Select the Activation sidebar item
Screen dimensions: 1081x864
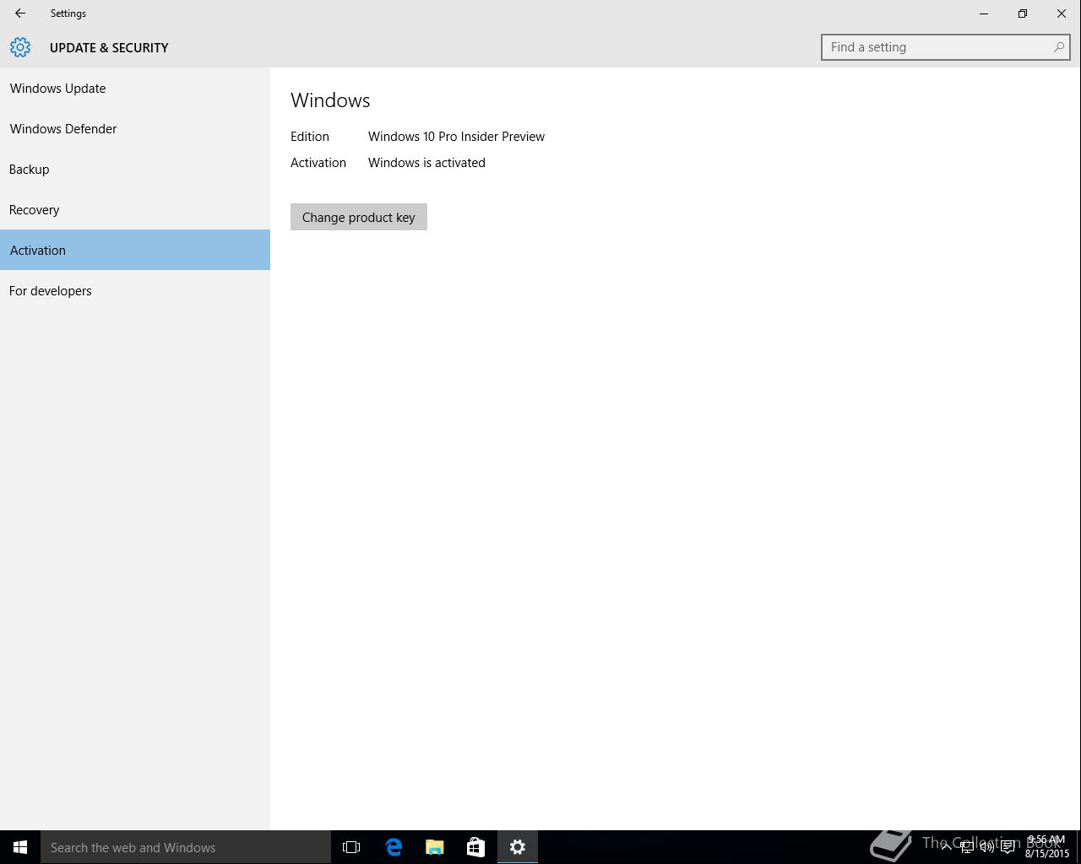135,250
